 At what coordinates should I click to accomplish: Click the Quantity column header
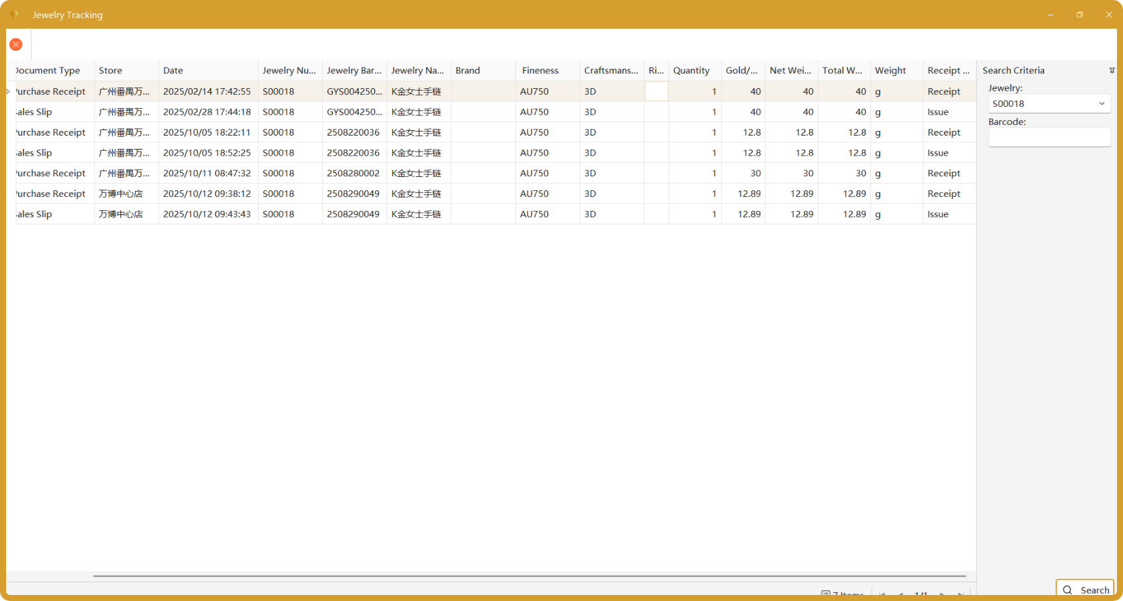694,70
